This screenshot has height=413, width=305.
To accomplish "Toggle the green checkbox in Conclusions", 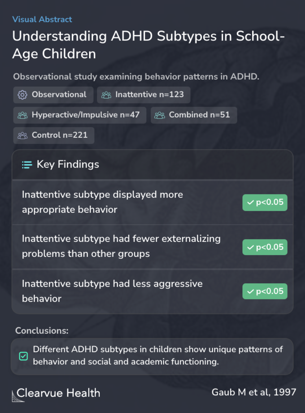I will (x=23, y=356).
